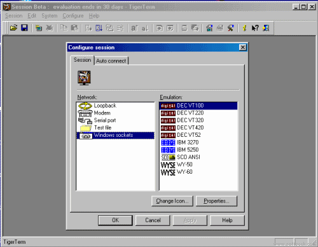This screenshot has height=247, width=318.
Task: Click the blue page with down arrow icon
Action: [x=99, y=28]
